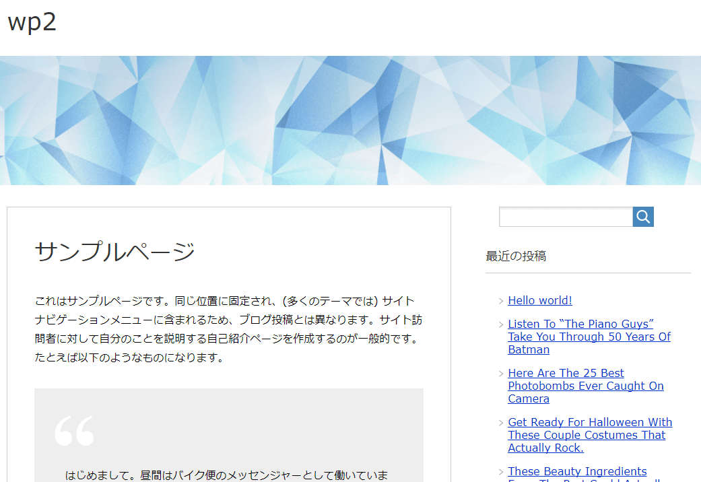Click the intro paragraph starting これはサンプルページです
The height and width of the screenshot is (482, 701).
[228, 329]
